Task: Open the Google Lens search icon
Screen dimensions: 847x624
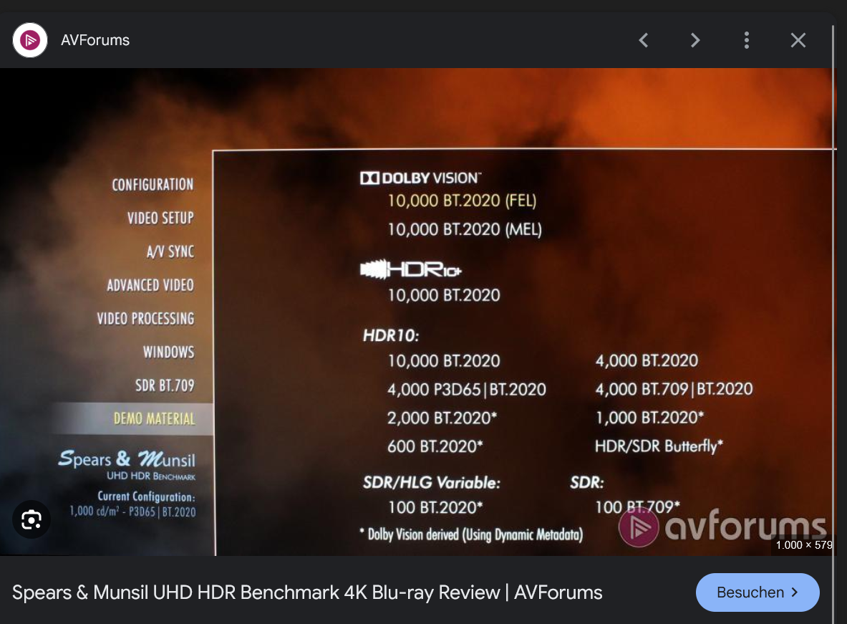Action: pyautogui.click(x=32, y=519)
